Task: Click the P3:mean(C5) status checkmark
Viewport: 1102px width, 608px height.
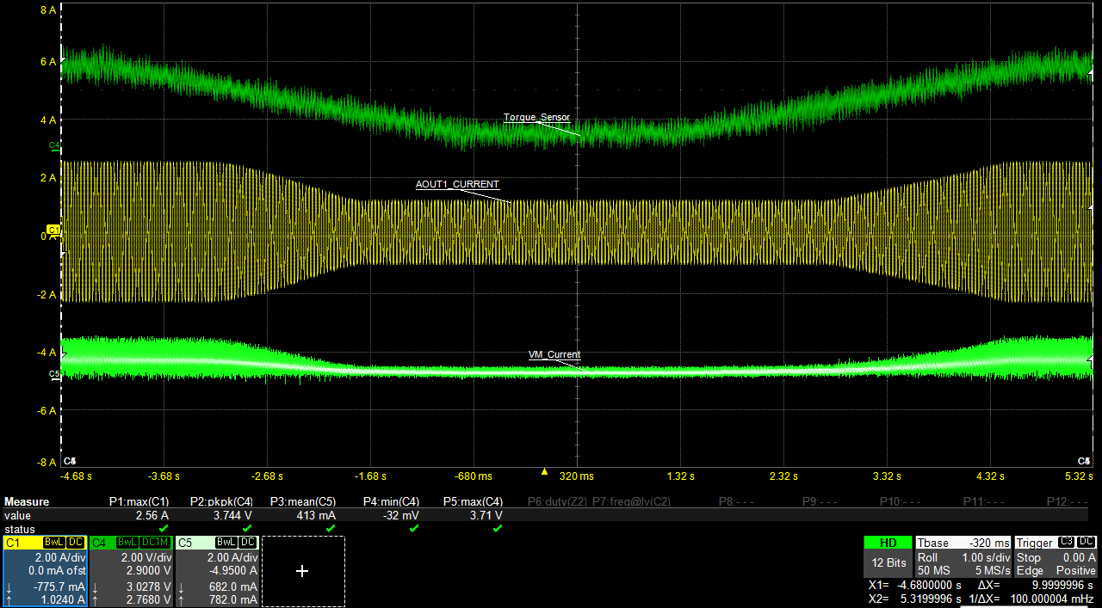Action: tap(330, 528)
